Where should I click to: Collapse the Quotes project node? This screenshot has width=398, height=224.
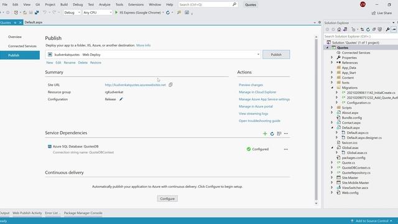(327, 47)
